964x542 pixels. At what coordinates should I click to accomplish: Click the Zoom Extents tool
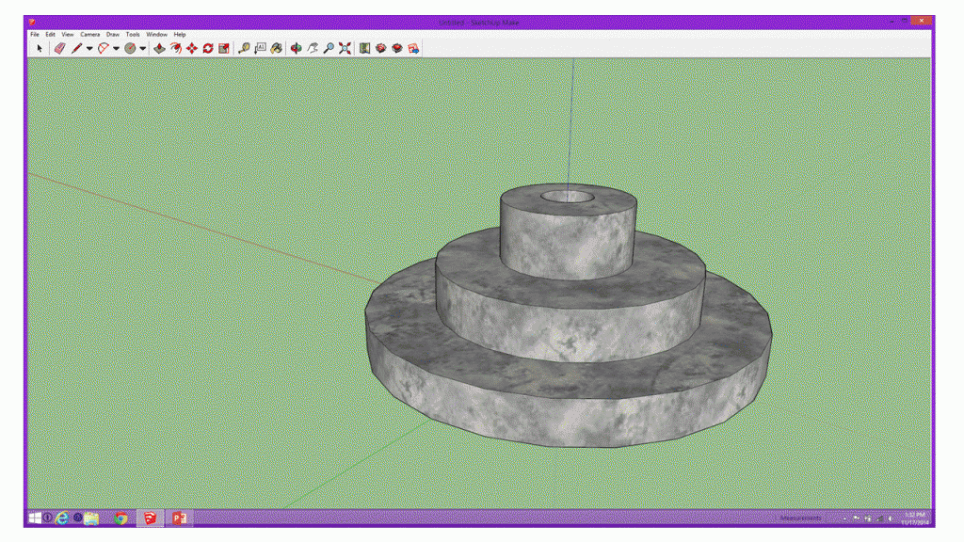coord(345,48)
